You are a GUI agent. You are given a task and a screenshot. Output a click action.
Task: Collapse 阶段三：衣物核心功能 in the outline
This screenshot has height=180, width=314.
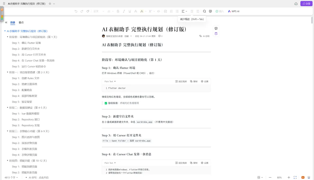[x=8, y=131]
